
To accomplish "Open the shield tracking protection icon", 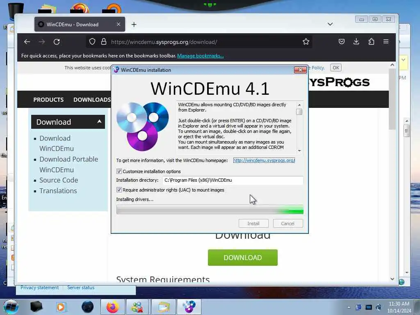I will click(x=92, y=41).
